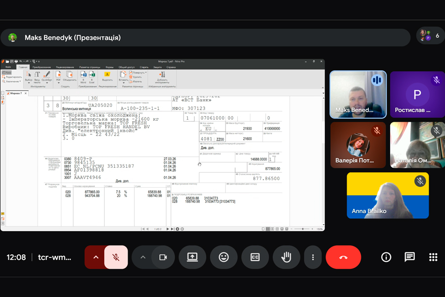Open the Повернуть rotate dropdown
Viewport: 445px width, 297px height.
click(138, 72)
